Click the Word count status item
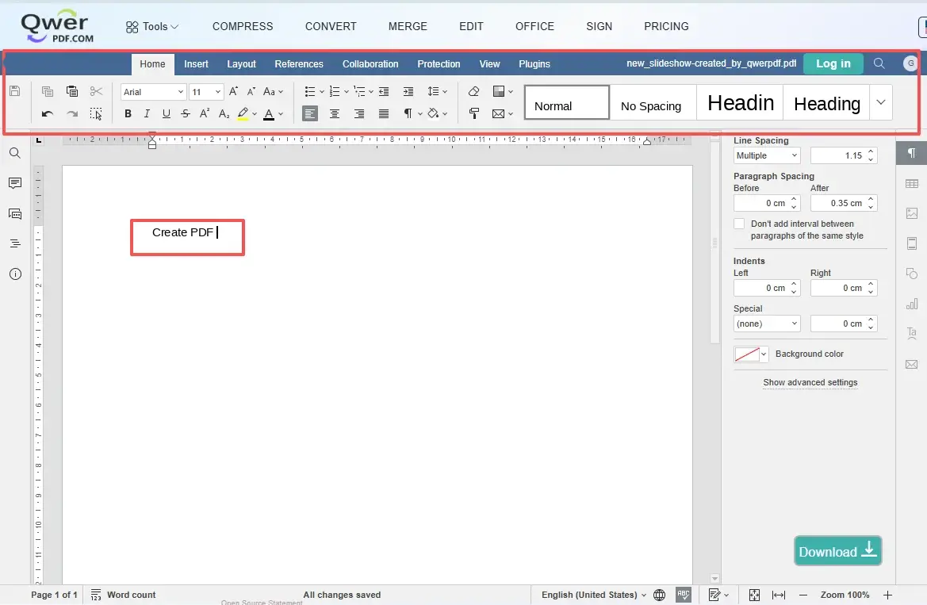This screenshot has height=605, width=927. tap(123, 595)
